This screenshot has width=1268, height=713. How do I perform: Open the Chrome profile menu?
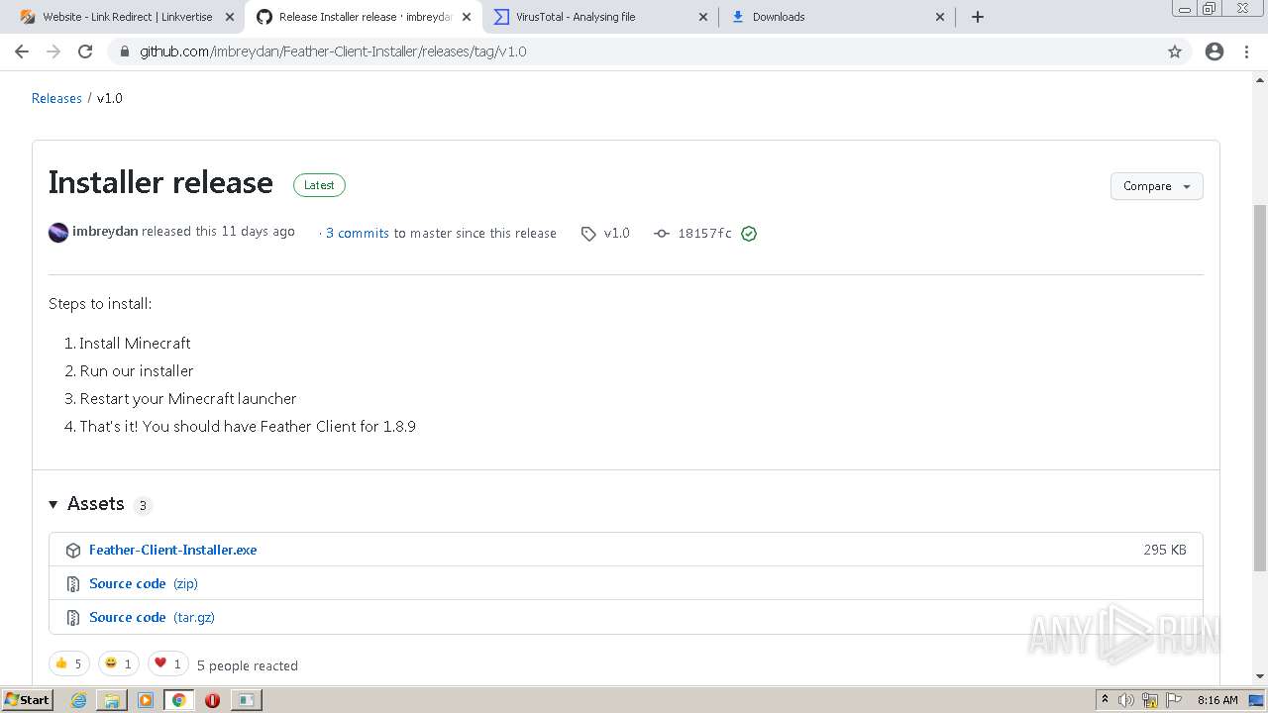point(1215,51)
